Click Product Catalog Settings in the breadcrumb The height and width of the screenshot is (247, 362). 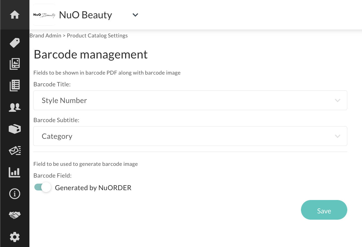point(97,36)
